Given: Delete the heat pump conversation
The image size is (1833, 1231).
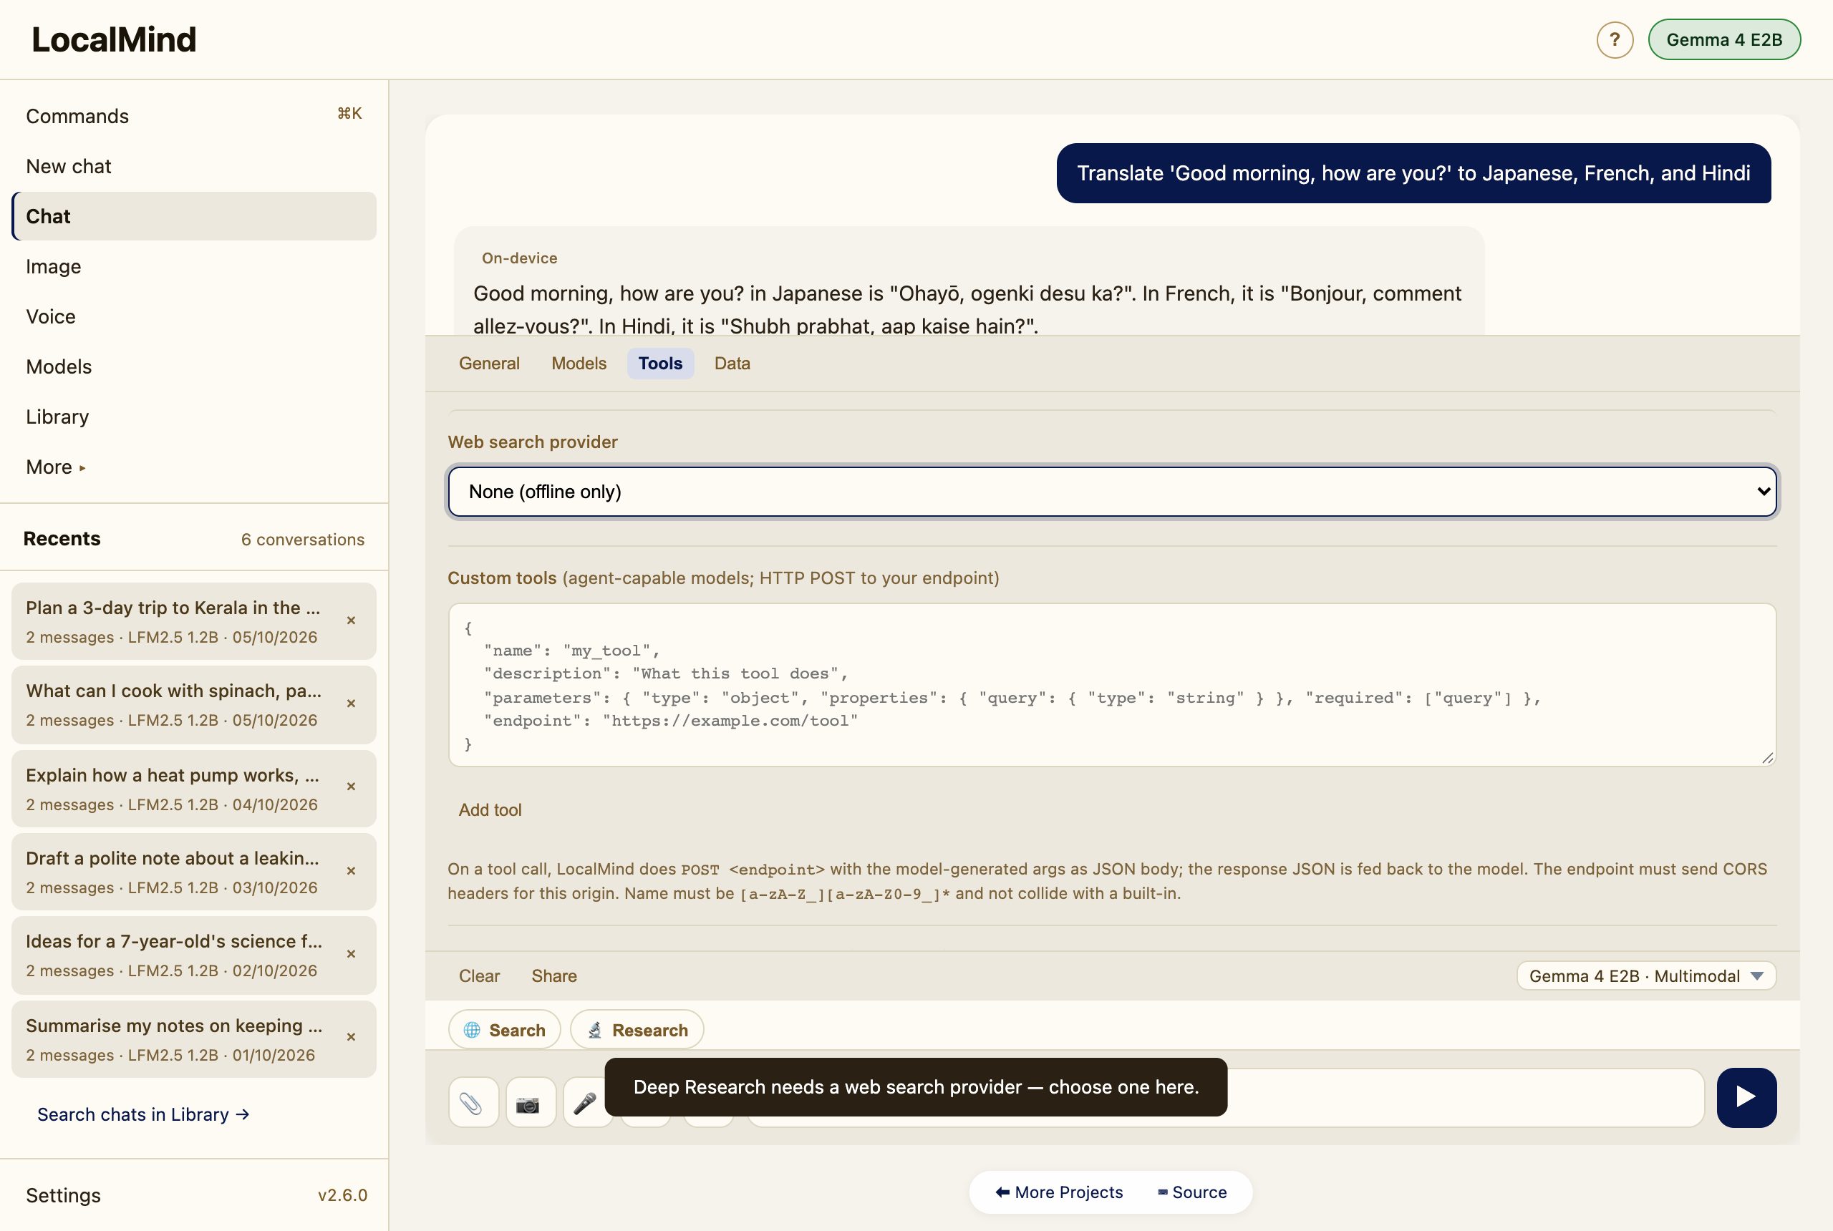Looking at the screenshot, I should 351,787.
